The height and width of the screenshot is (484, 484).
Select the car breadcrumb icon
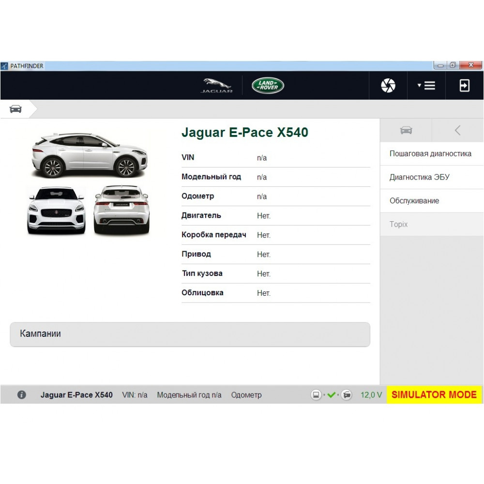click(x=15, y=109)
